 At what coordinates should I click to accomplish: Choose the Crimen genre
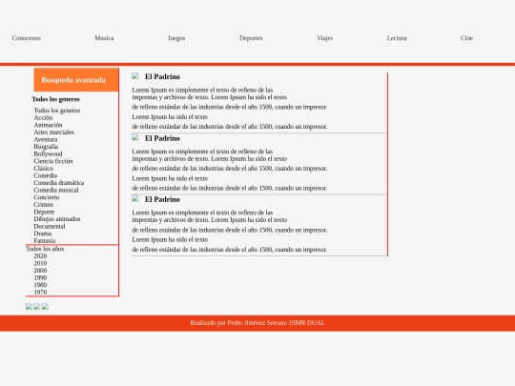43,205
